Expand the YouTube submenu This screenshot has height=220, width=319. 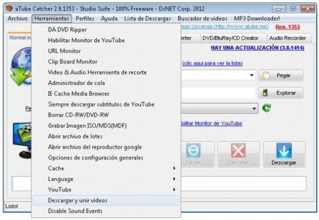pos(106,190)
